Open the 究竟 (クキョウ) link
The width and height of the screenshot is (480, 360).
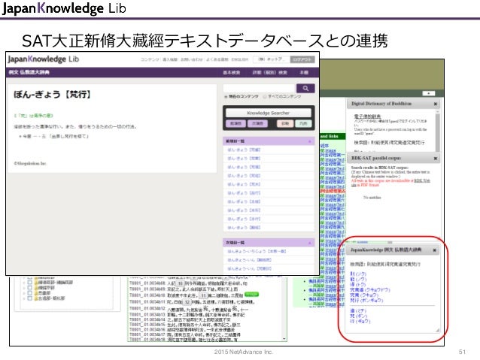click(364, 295)
